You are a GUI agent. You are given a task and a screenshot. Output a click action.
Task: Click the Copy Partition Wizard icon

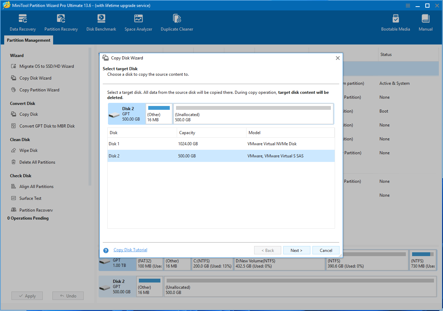point(14,90)
